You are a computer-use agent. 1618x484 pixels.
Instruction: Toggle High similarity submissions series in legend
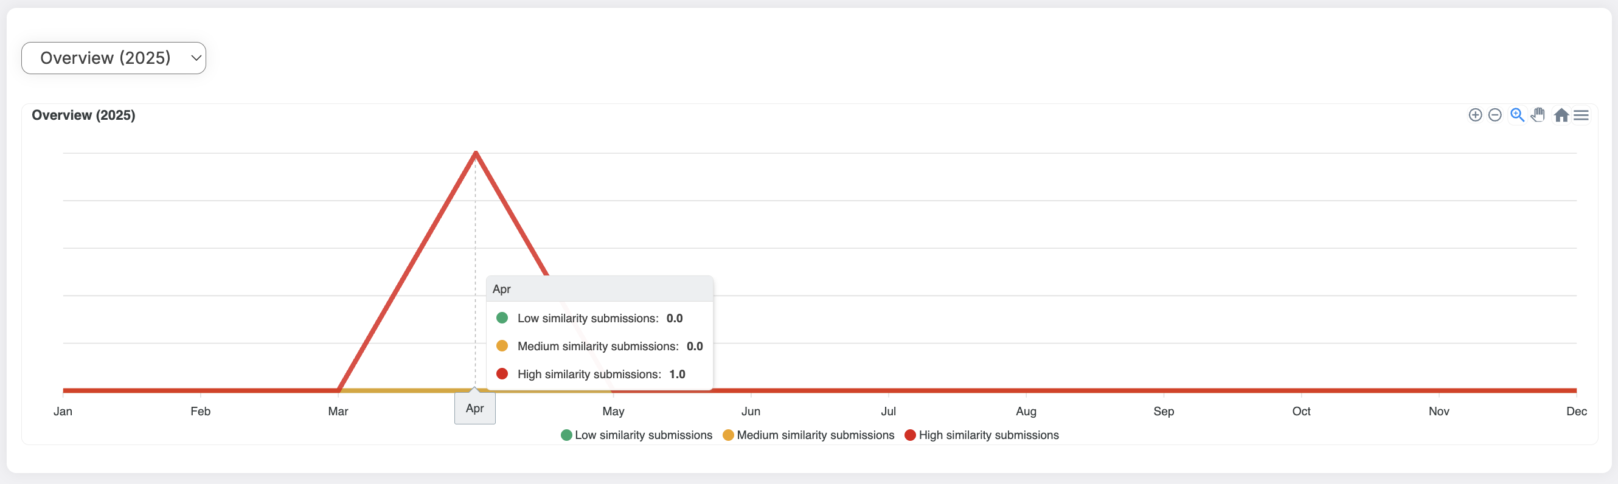[982, 435]
